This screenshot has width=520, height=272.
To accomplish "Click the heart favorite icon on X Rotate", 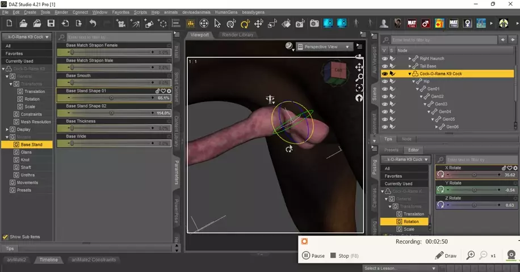I will (510, 168).
